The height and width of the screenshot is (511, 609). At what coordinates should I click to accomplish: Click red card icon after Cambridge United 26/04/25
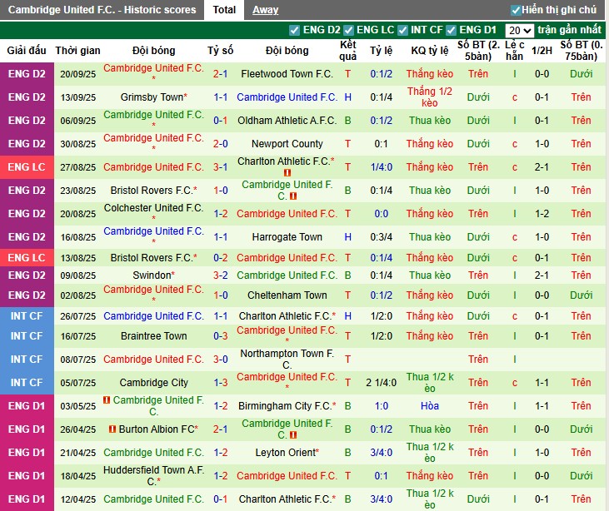293,435
